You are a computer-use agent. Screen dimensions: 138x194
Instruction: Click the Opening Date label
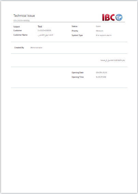coord(78,73)
